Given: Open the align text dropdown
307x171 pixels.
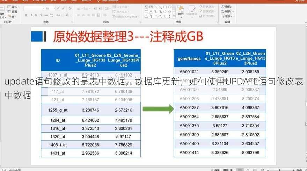Looking at the screenshot, I should (120, 12).
